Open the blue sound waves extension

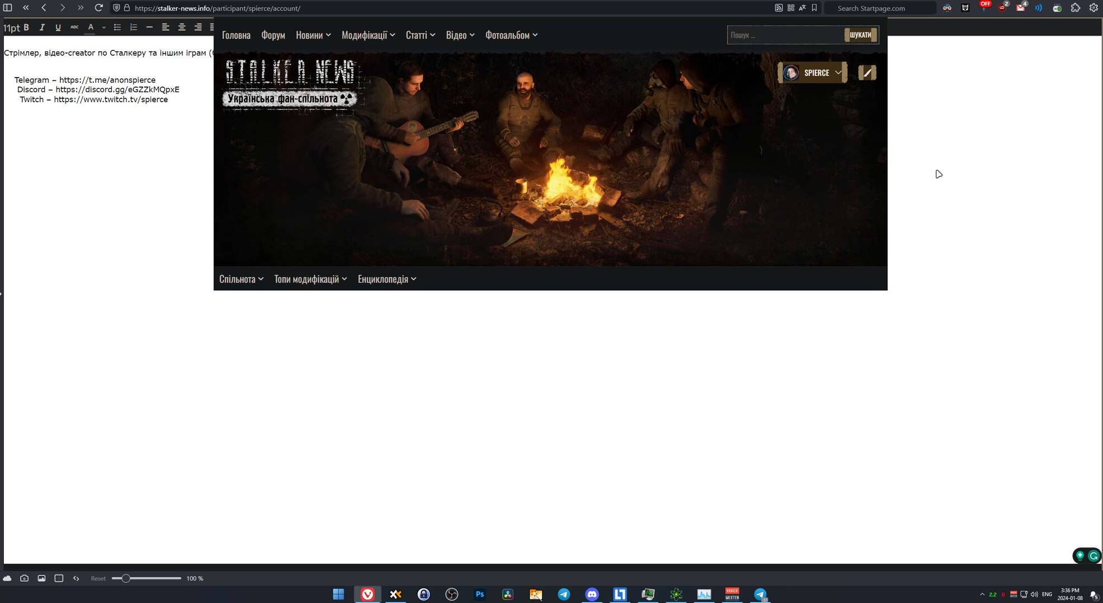click(x=1039, y=8)
